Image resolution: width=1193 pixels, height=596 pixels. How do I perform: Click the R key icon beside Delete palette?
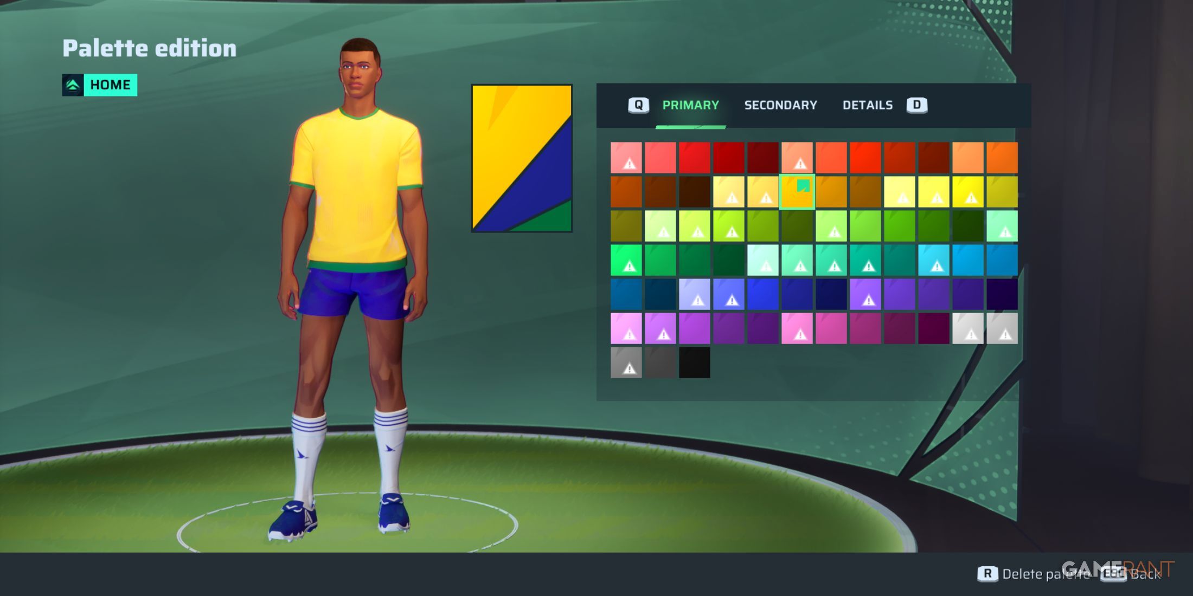click(988, 573)
